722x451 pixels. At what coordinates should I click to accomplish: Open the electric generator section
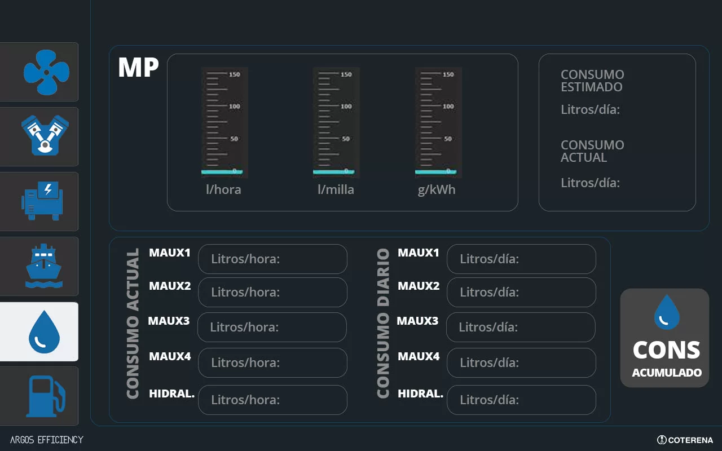point(43,201)
